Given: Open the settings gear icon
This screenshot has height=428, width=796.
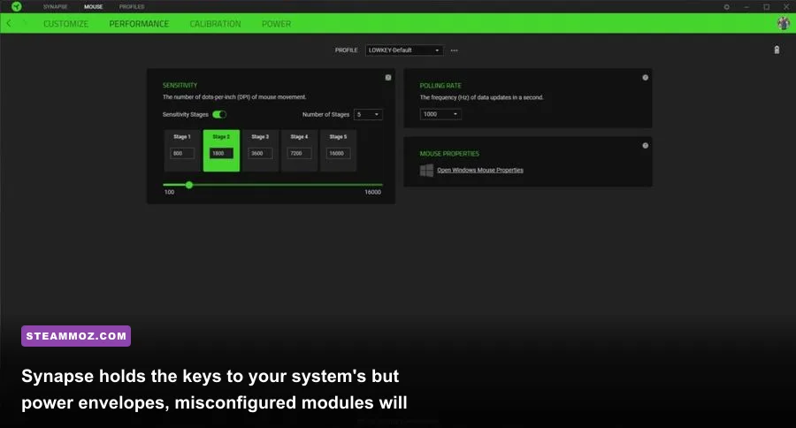Looking at the screenshot, I should (726, 7).
